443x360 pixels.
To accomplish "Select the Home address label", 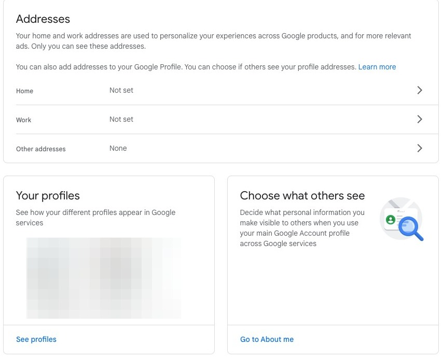I will click(24, 91).
